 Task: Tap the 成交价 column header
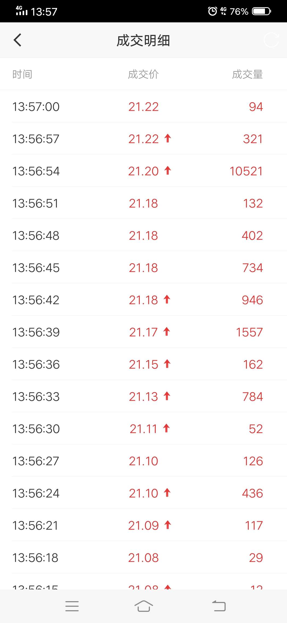[143, 74]
